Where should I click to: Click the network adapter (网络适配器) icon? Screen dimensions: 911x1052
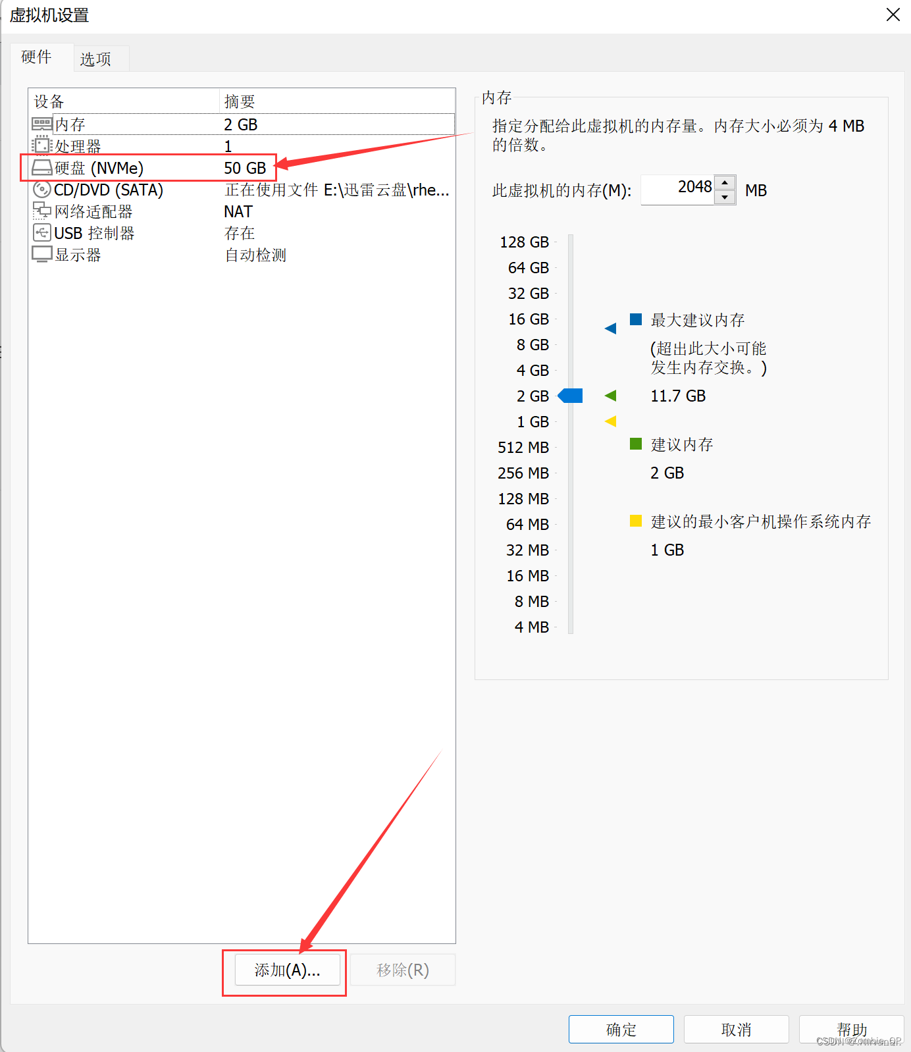pyautogui.click(x=42, y=211)
